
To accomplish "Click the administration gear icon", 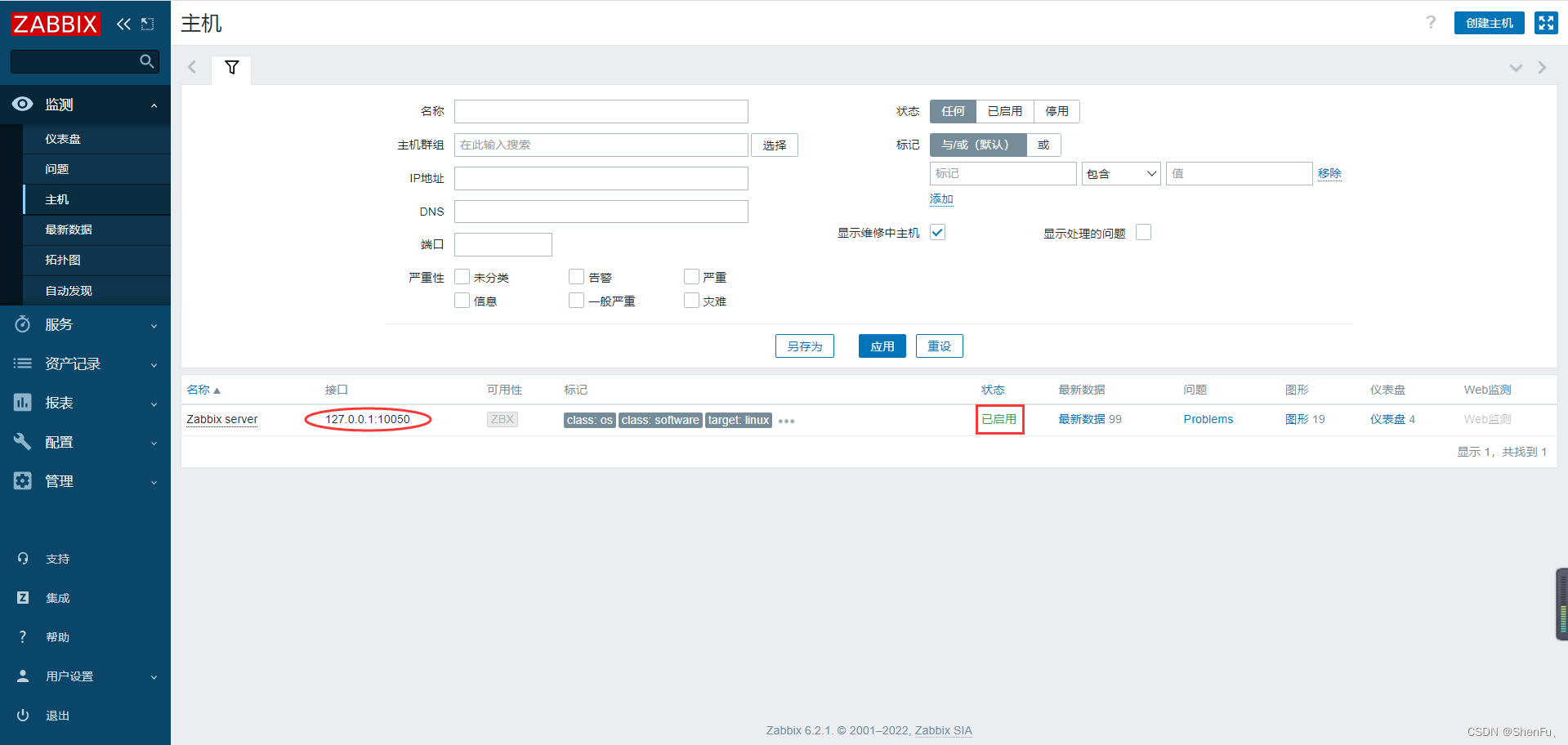I will 23,481.
